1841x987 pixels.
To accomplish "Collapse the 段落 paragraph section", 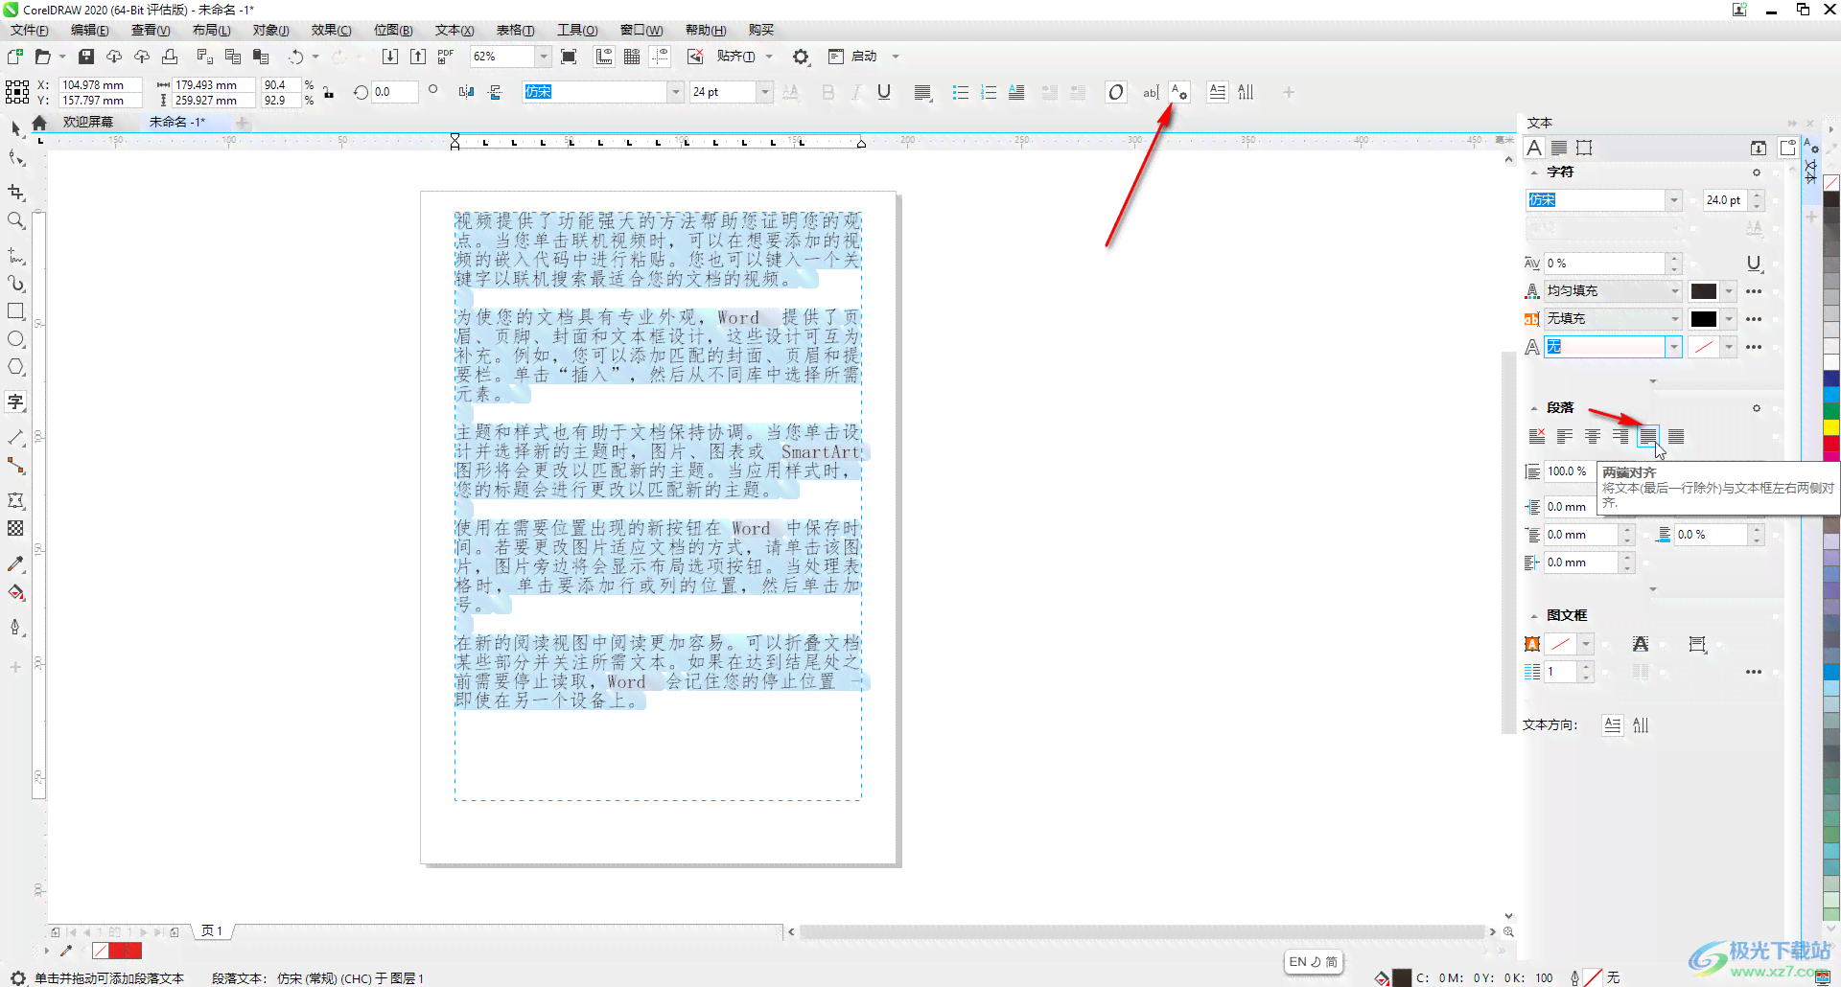I will [x=1533, y=408].
